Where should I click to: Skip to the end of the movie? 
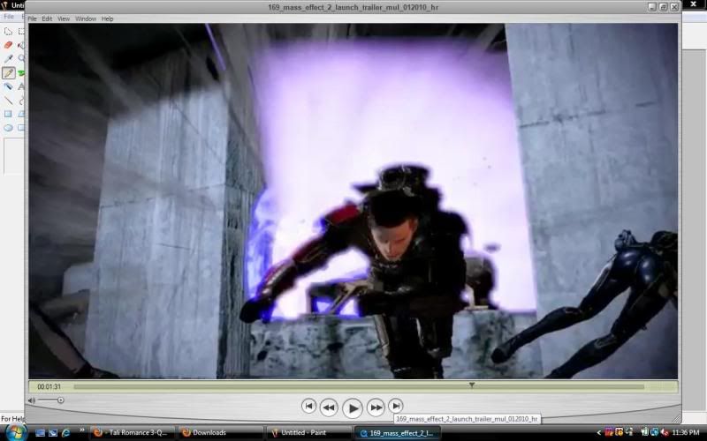point(396,406)
